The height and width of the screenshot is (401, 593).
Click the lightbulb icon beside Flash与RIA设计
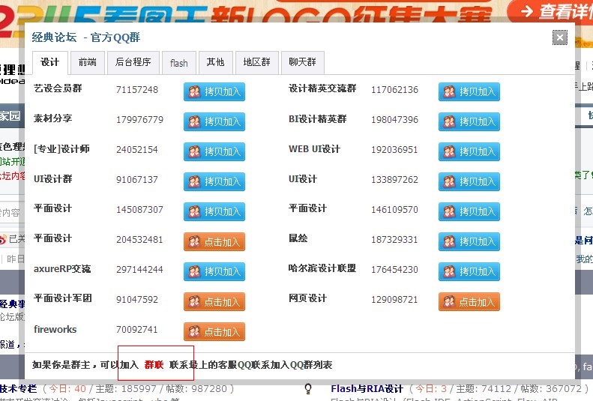pyautogui.click(x=308, y=388)
